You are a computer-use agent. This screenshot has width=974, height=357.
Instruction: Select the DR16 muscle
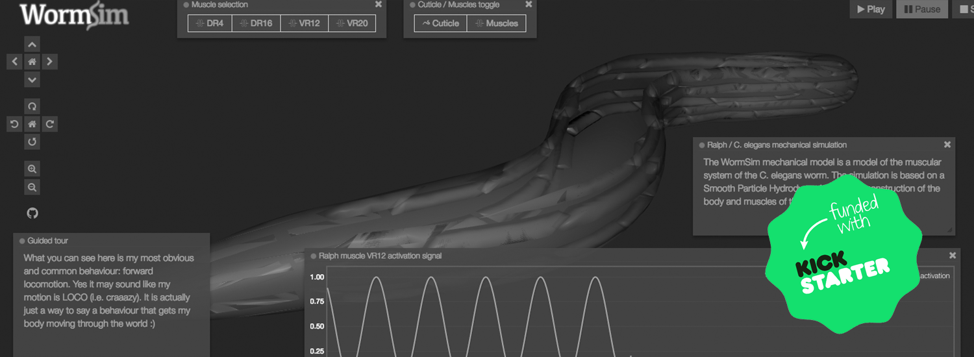click(x=256, y=23)
